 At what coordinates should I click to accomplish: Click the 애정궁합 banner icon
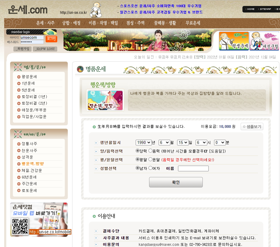pos(264,41)
